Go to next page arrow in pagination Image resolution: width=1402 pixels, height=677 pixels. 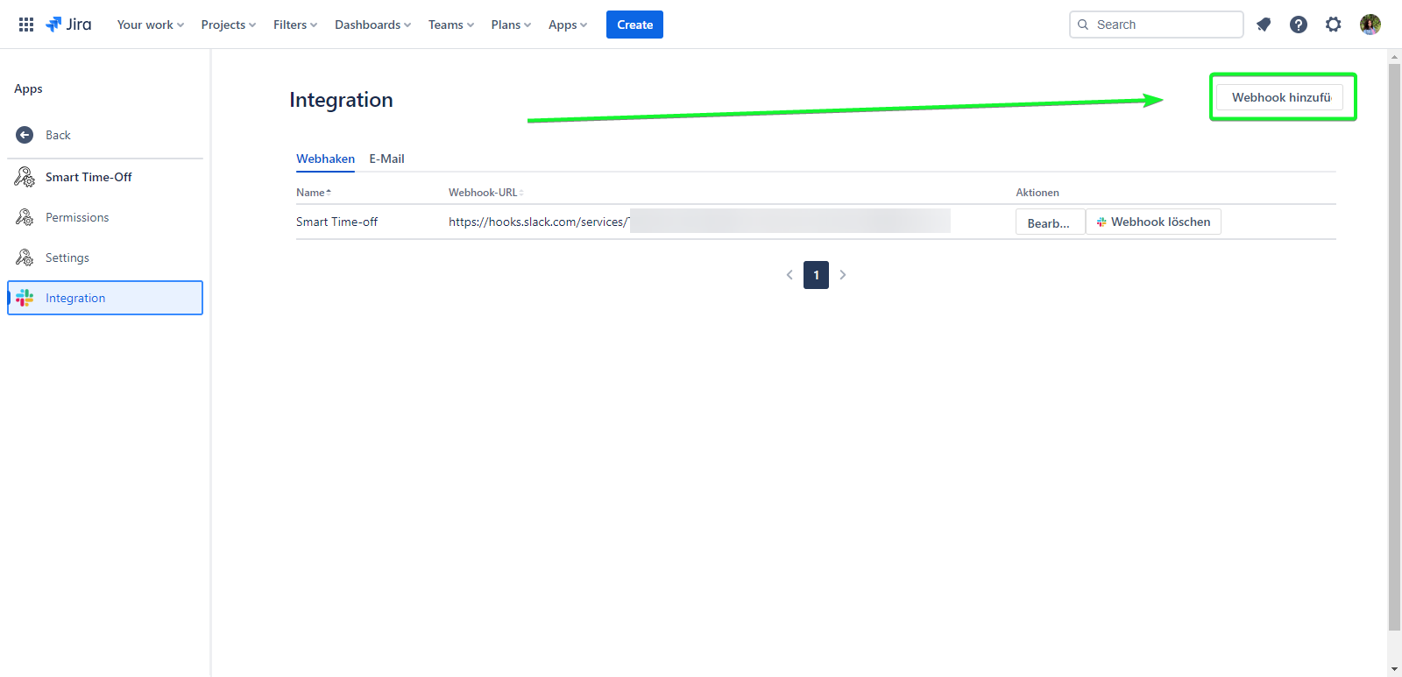pos(843,275)
